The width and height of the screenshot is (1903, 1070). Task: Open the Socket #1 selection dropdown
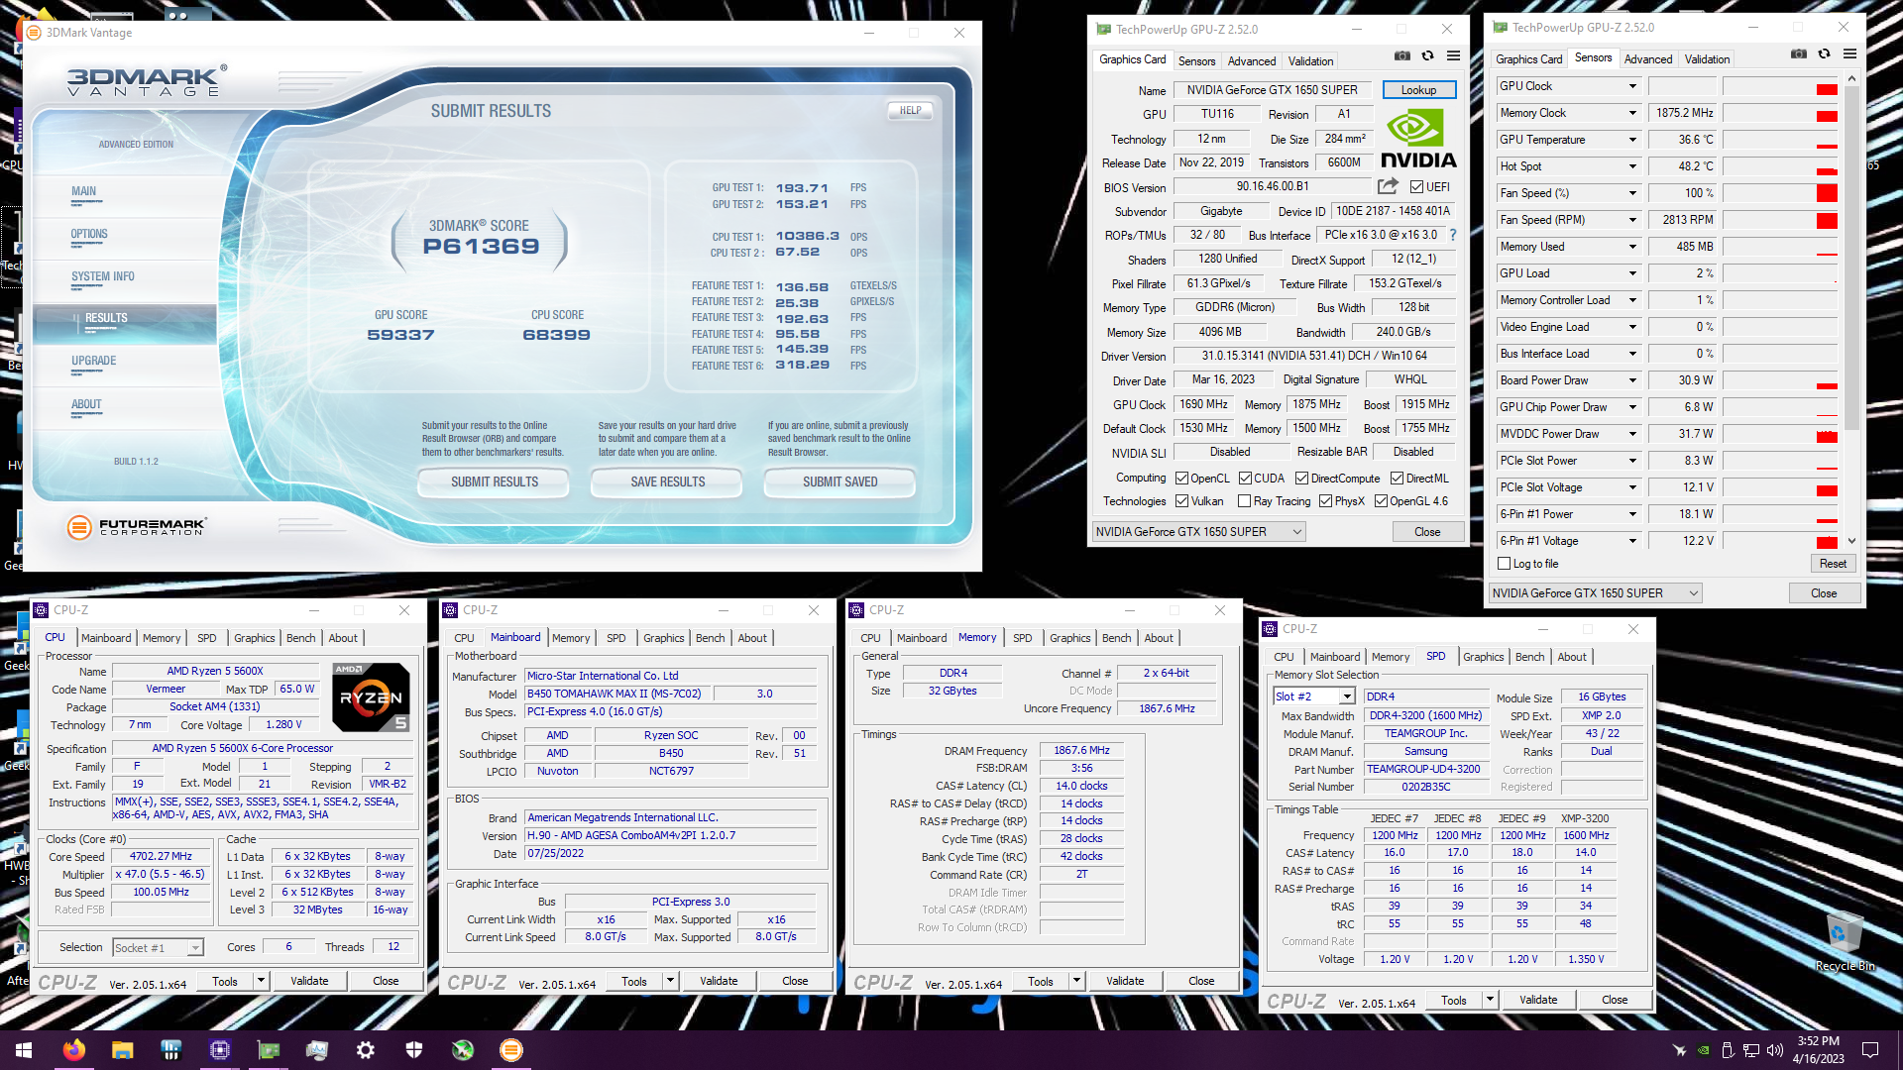[x=195, y=948]
